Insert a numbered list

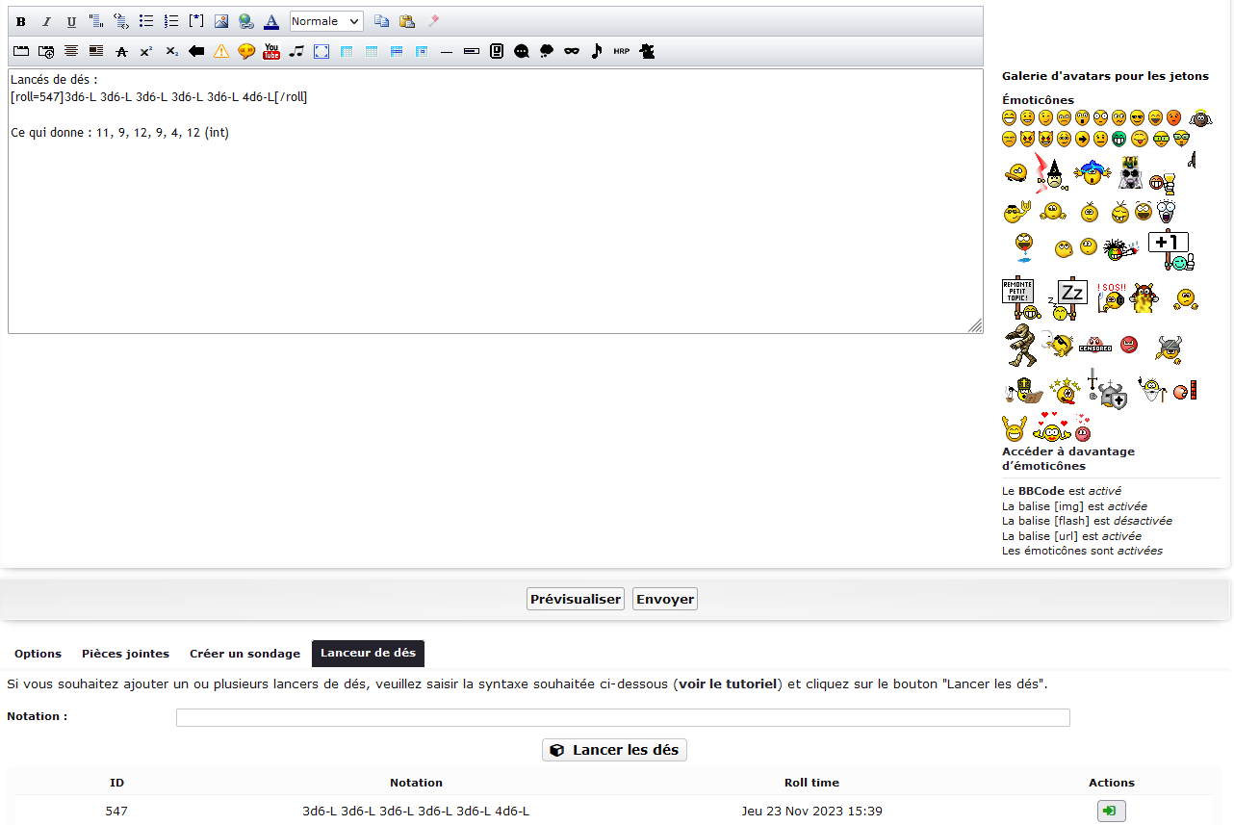click(x=171, y=21)
